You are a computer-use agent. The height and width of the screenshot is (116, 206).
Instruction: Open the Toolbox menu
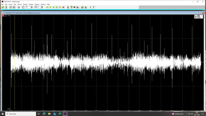tap(25, 4)
